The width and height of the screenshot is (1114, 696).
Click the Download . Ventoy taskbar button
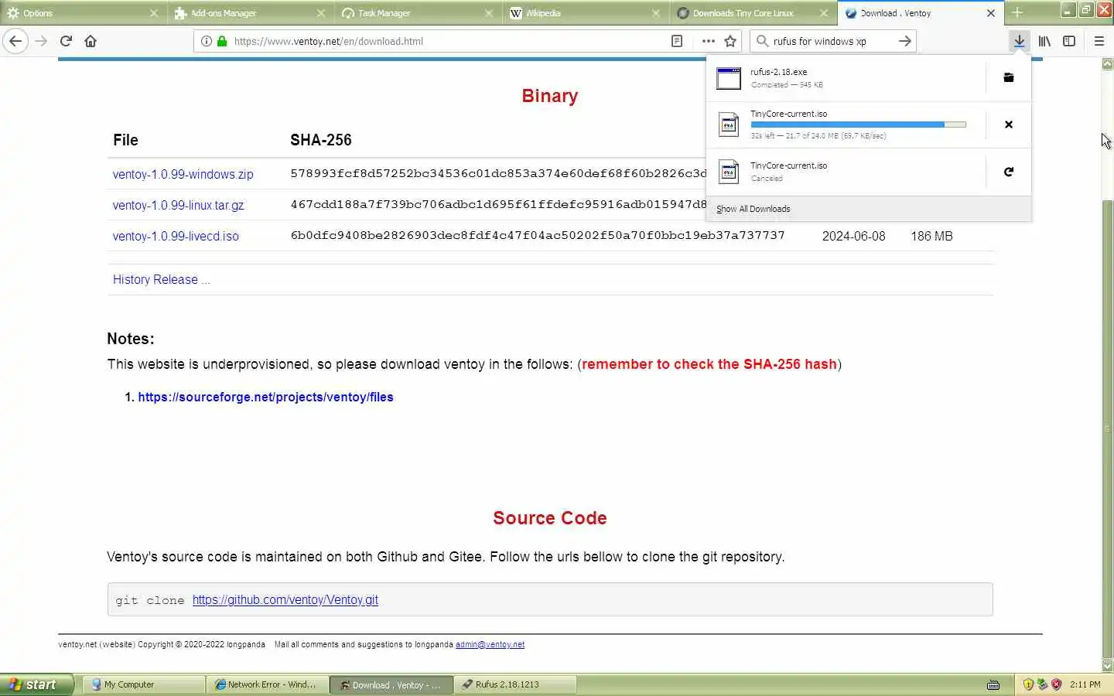tap(391, 684)
